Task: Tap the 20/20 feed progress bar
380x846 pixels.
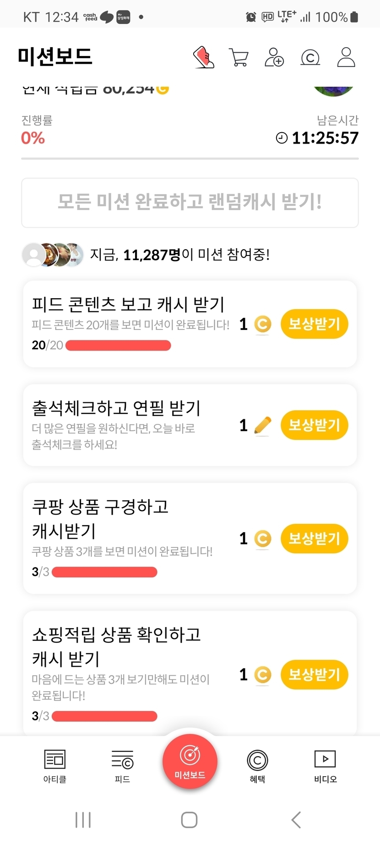Action: [118, 345]
